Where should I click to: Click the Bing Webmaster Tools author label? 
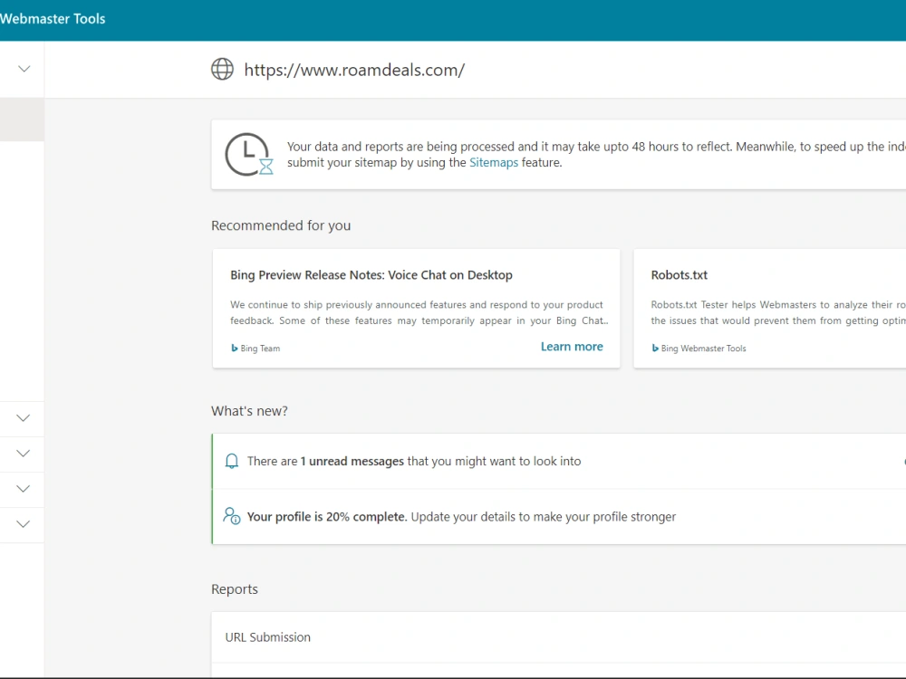click(703, 349)
